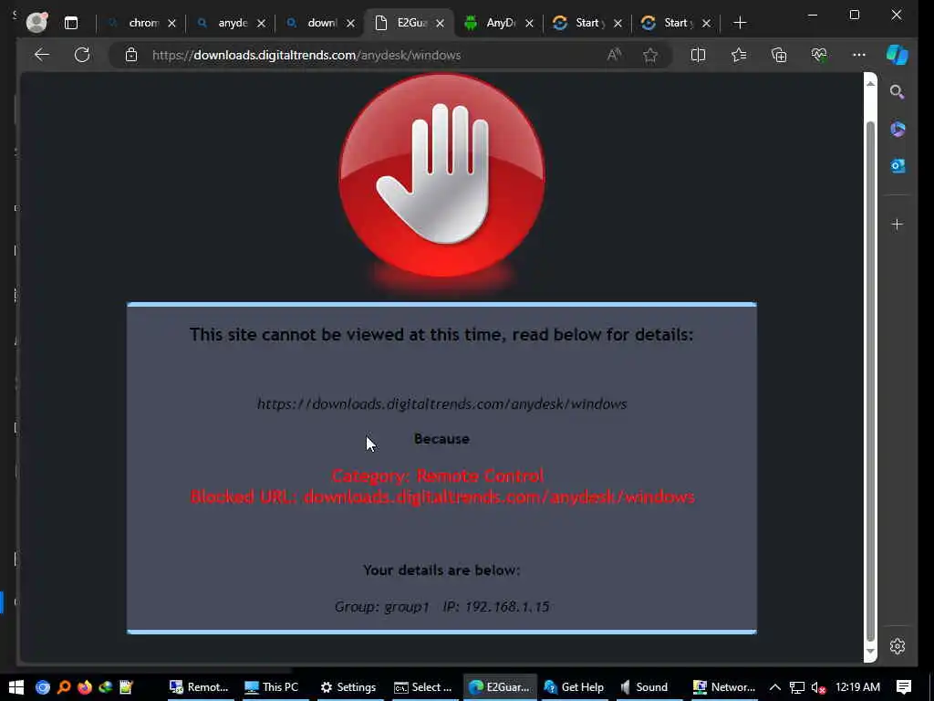This screenshot has width=934, height=701.
Task: Open Edge Settings and more menu
Action: point(859,55)
